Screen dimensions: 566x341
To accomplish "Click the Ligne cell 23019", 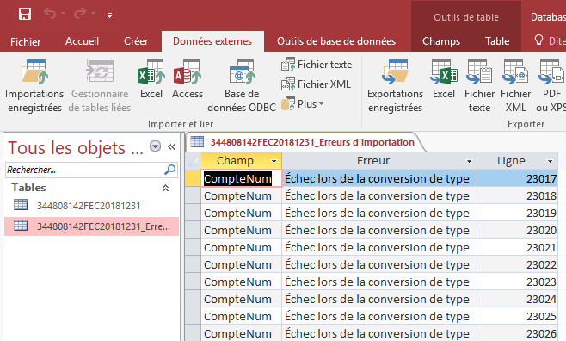I will click(x=517, y=214).
